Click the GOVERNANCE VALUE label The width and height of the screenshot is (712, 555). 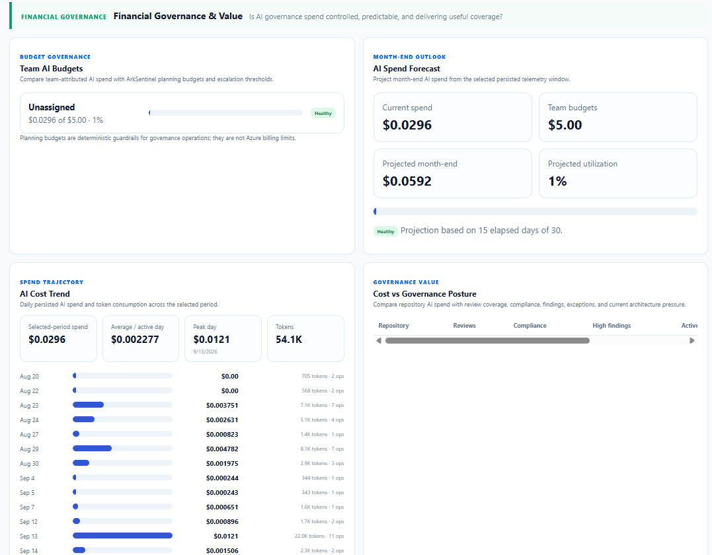pyautogui.click(x=406, y=282)
